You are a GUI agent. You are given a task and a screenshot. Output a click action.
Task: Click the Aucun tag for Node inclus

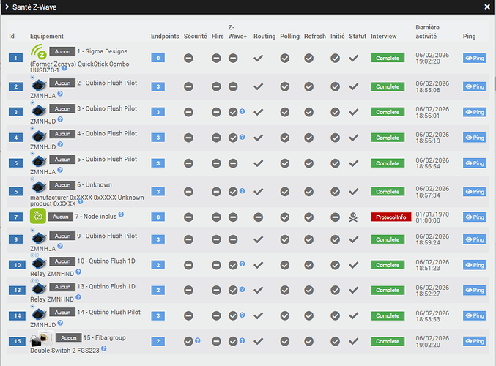[60, 217]
